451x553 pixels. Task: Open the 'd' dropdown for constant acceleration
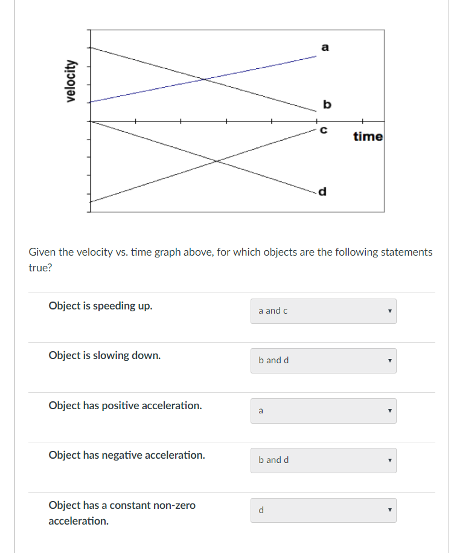click(324, 509)
